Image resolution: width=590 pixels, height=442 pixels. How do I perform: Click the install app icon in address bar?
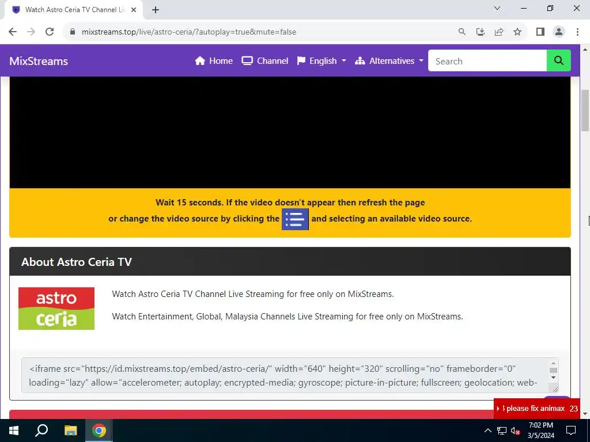[x=480, y=32]
